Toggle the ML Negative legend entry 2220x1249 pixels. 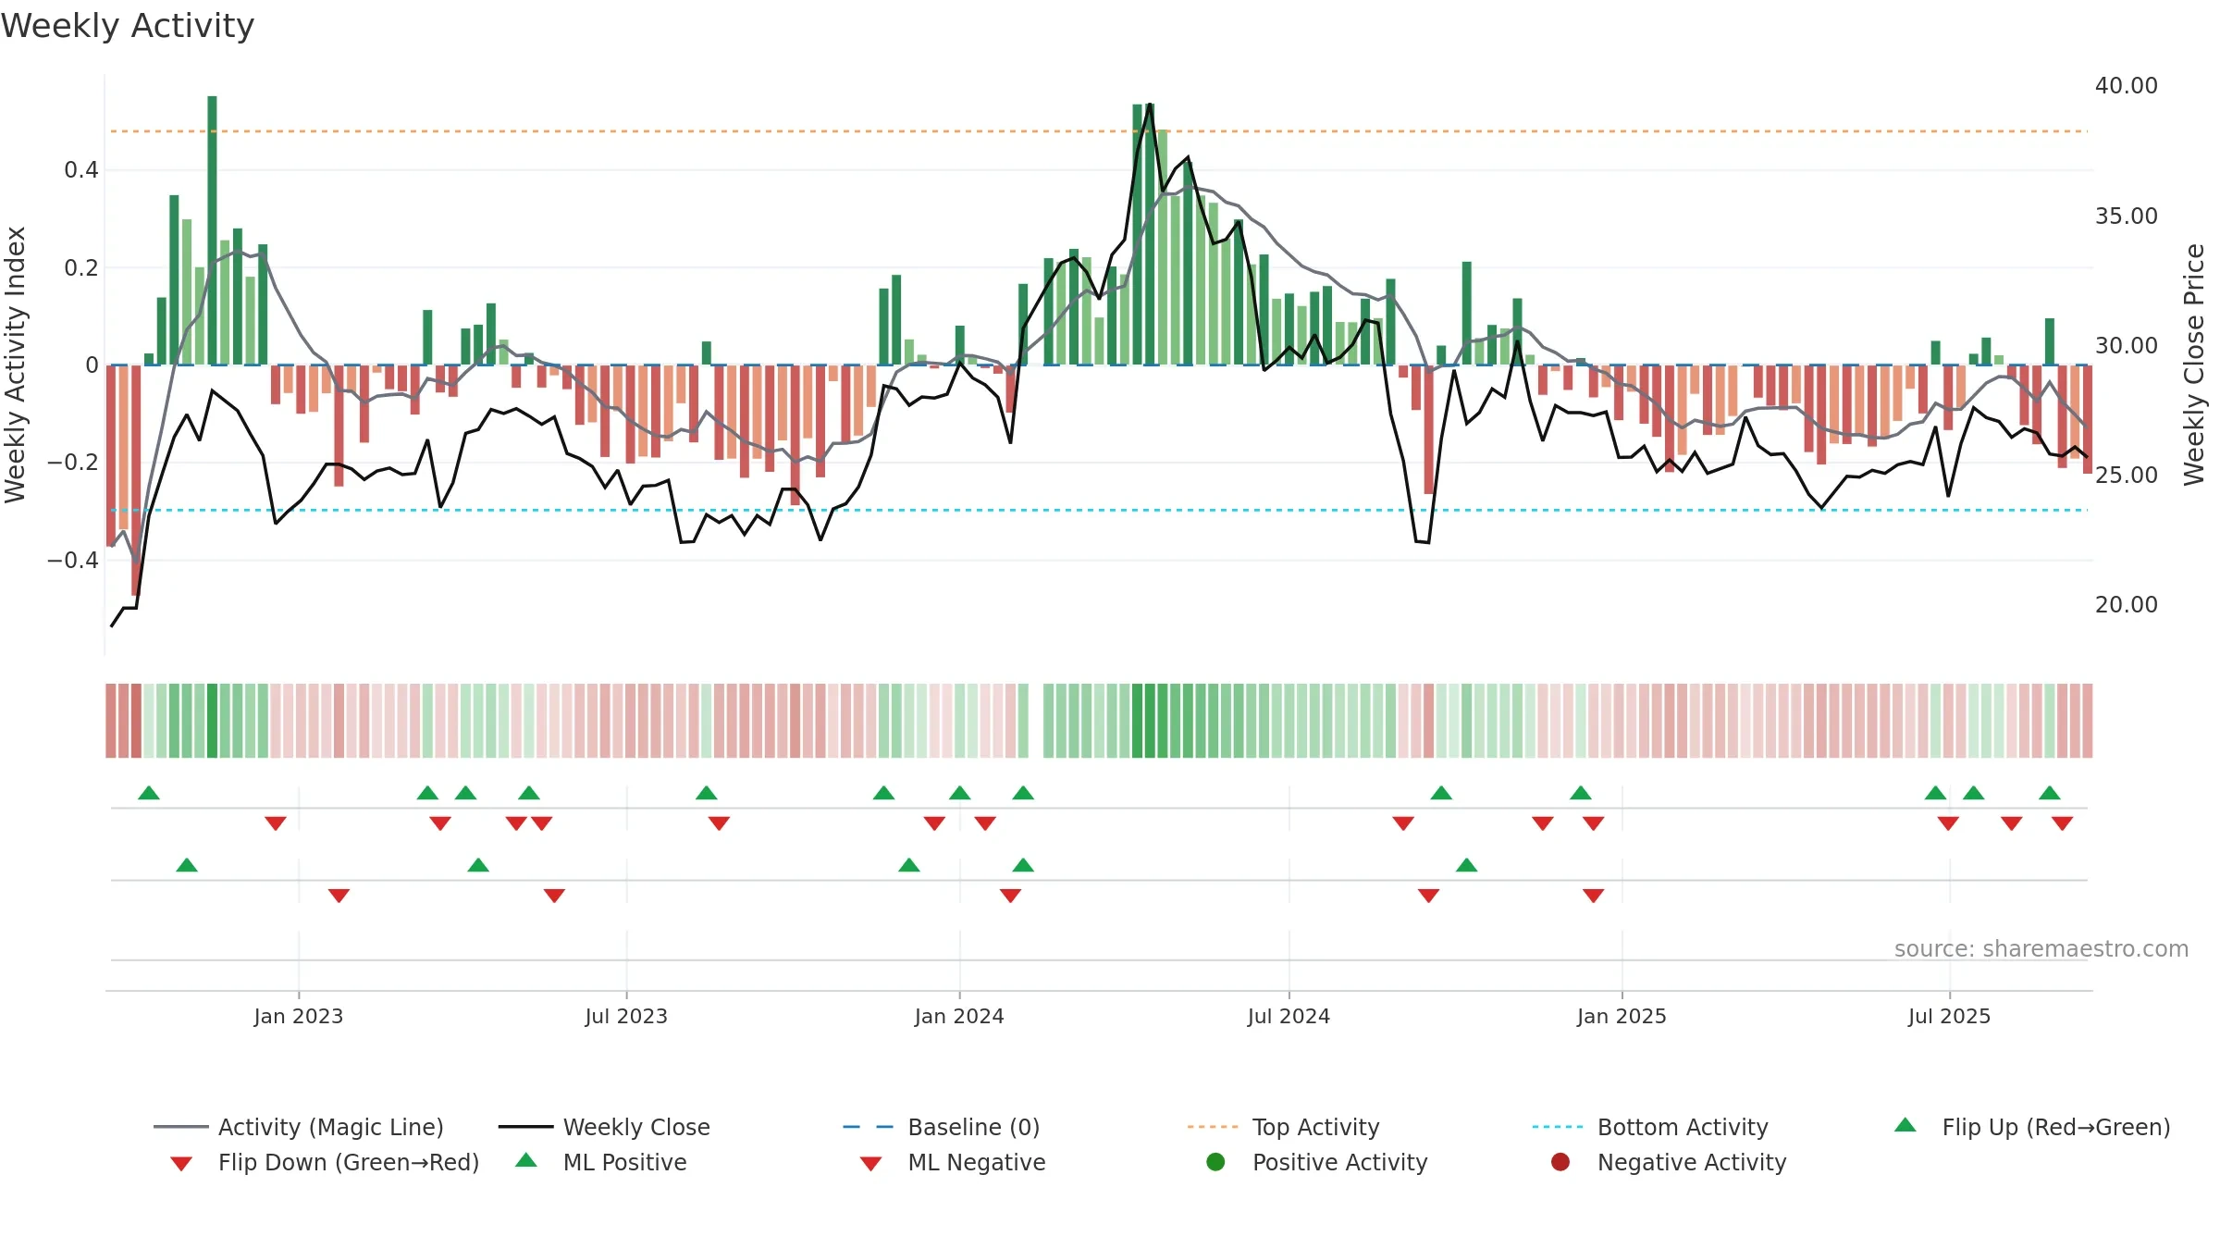tap(953, 1162)
